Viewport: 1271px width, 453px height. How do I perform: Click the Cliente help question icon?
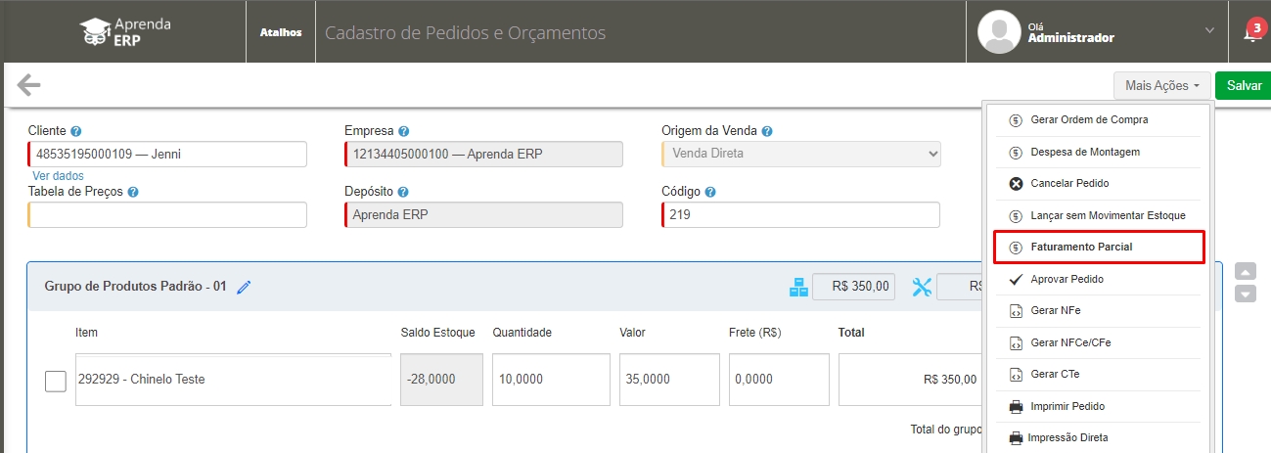pyautogui.click(x=76, y=131)
